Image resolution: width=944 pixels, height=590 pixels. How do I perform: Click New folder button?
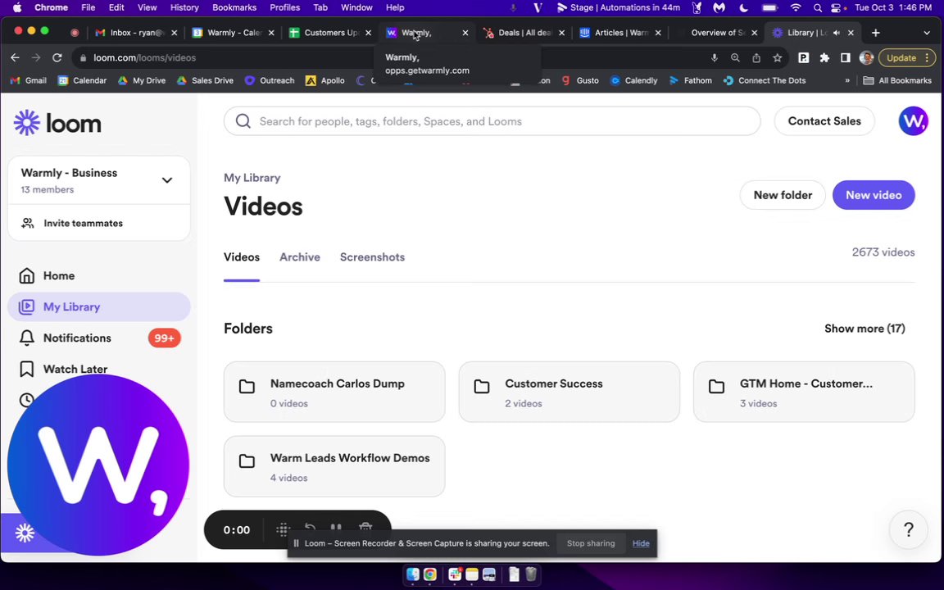pos(782,195)
